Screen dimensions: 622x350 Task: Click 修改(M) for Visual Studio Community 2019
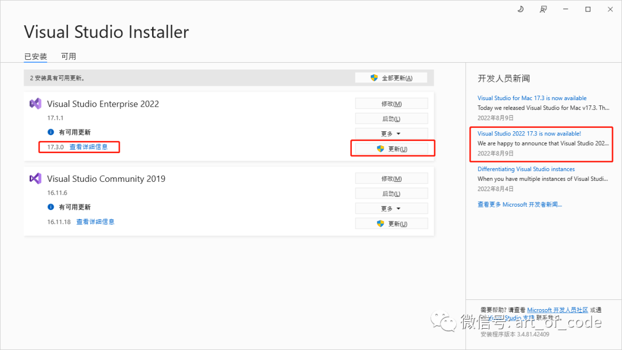[x=392, y=178]
